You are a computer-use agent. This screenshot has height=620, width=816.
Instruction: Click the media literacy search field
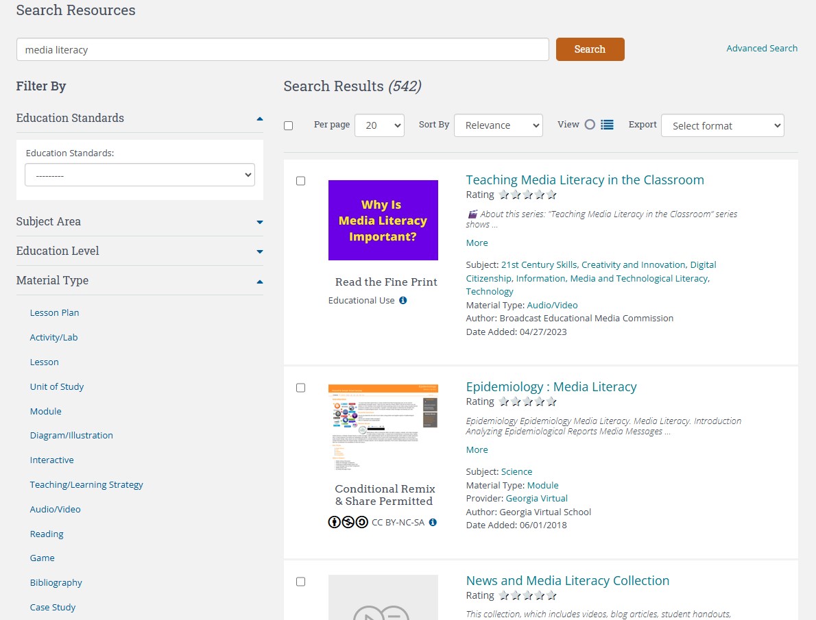[283, 49]
